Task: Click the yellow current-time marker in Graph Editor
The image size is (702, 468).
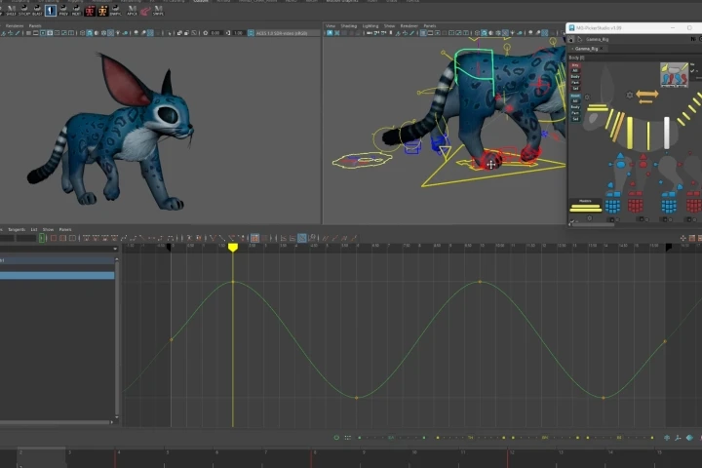Action: (x=233, y=248)
